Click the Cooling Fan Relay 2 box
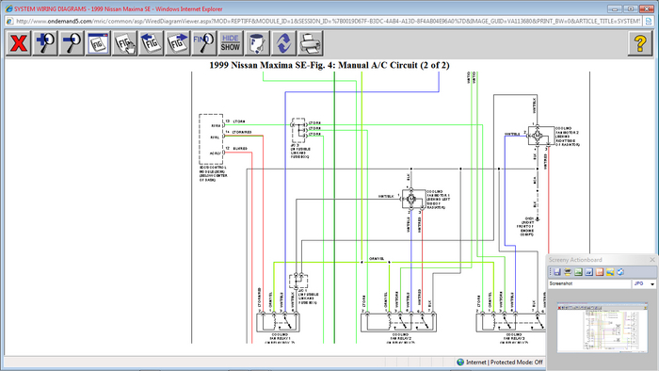Image resolution: width=659 pixels, height=371 pixels. click(398, 322)
